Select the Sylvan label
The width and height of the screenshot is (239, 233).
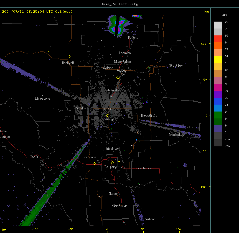(108, 68)
